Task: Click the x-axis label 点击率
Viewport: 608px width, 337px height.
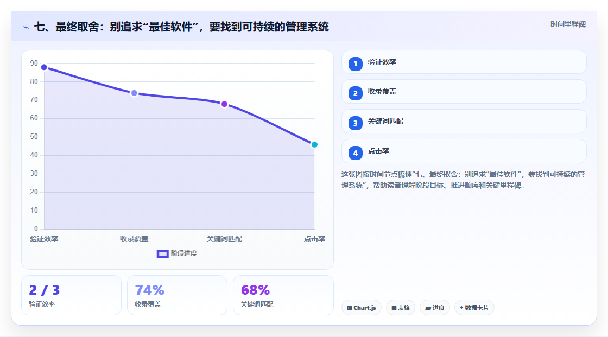Action: 314,239
